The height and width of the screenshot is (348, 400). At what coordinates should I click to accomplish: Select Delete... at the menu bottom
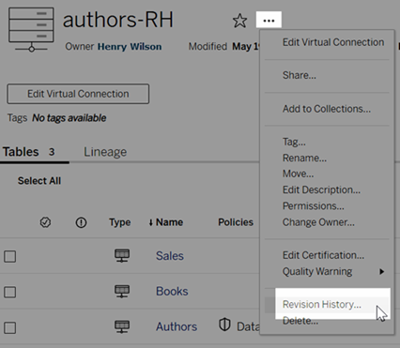300,321
